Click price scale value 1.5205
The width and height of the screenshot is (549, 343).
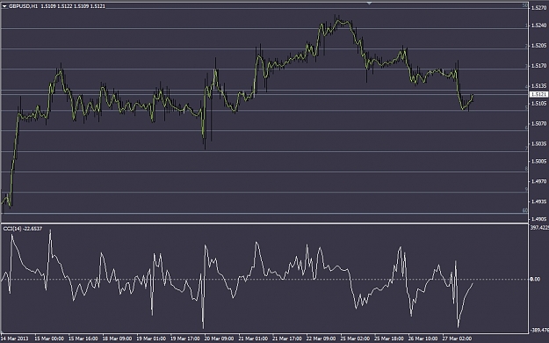pyautogui.click(x=538, y=46)
